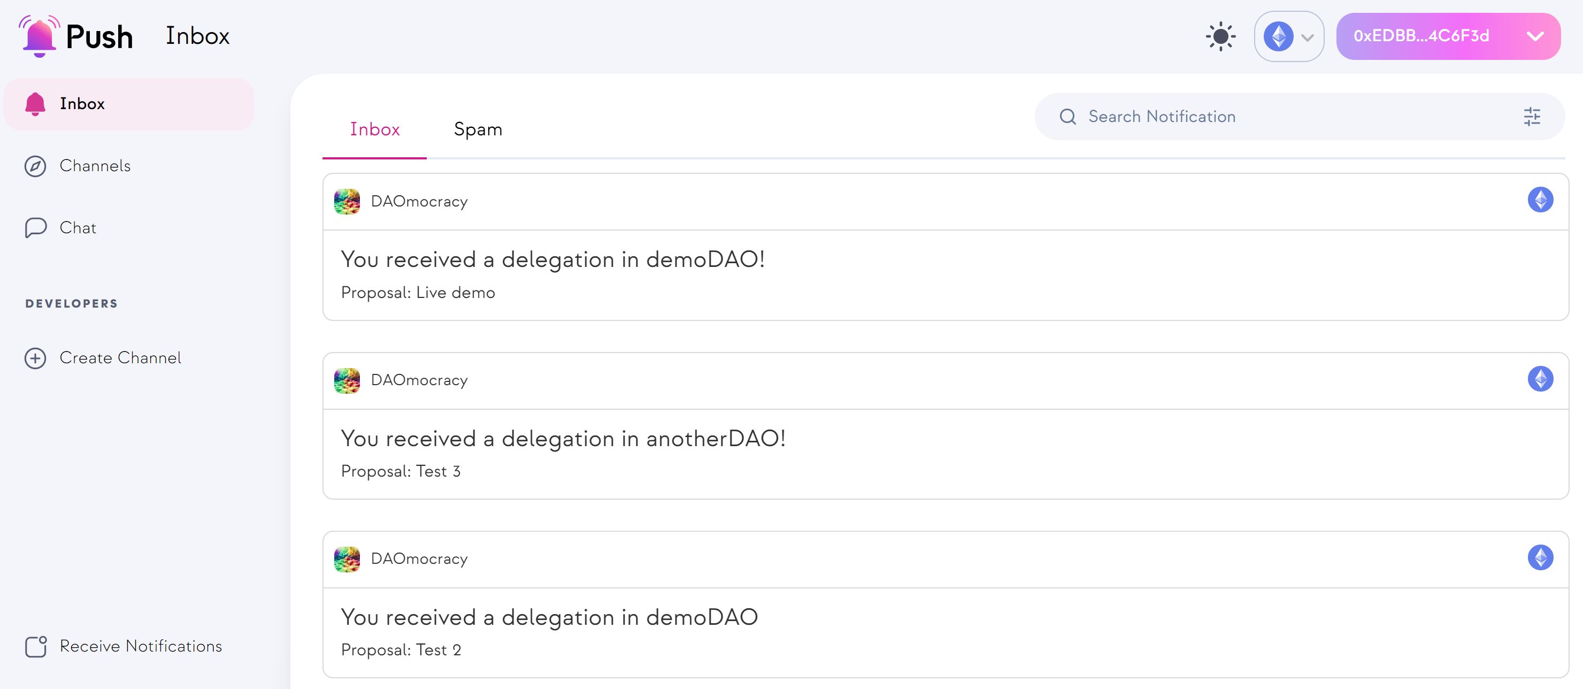Click the Ethereum icon on the Test 3 notification
Viewport: 1583px width, 689px height.
click(1540, 379)
